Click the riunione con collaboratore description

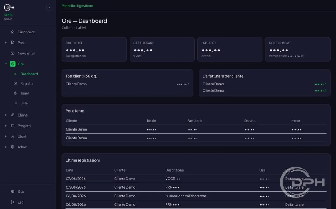point(186,196)
